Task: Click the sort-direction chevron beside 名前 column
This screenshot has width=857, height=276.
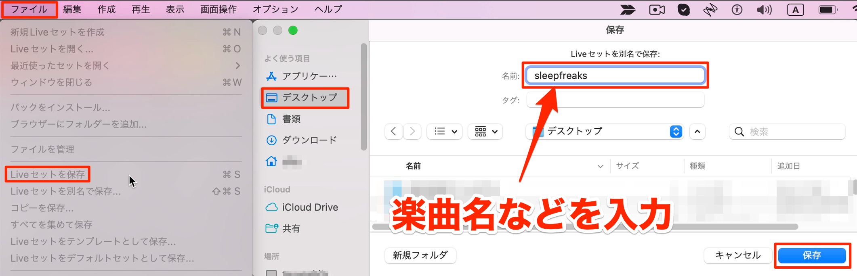Action: pos(600,166)
